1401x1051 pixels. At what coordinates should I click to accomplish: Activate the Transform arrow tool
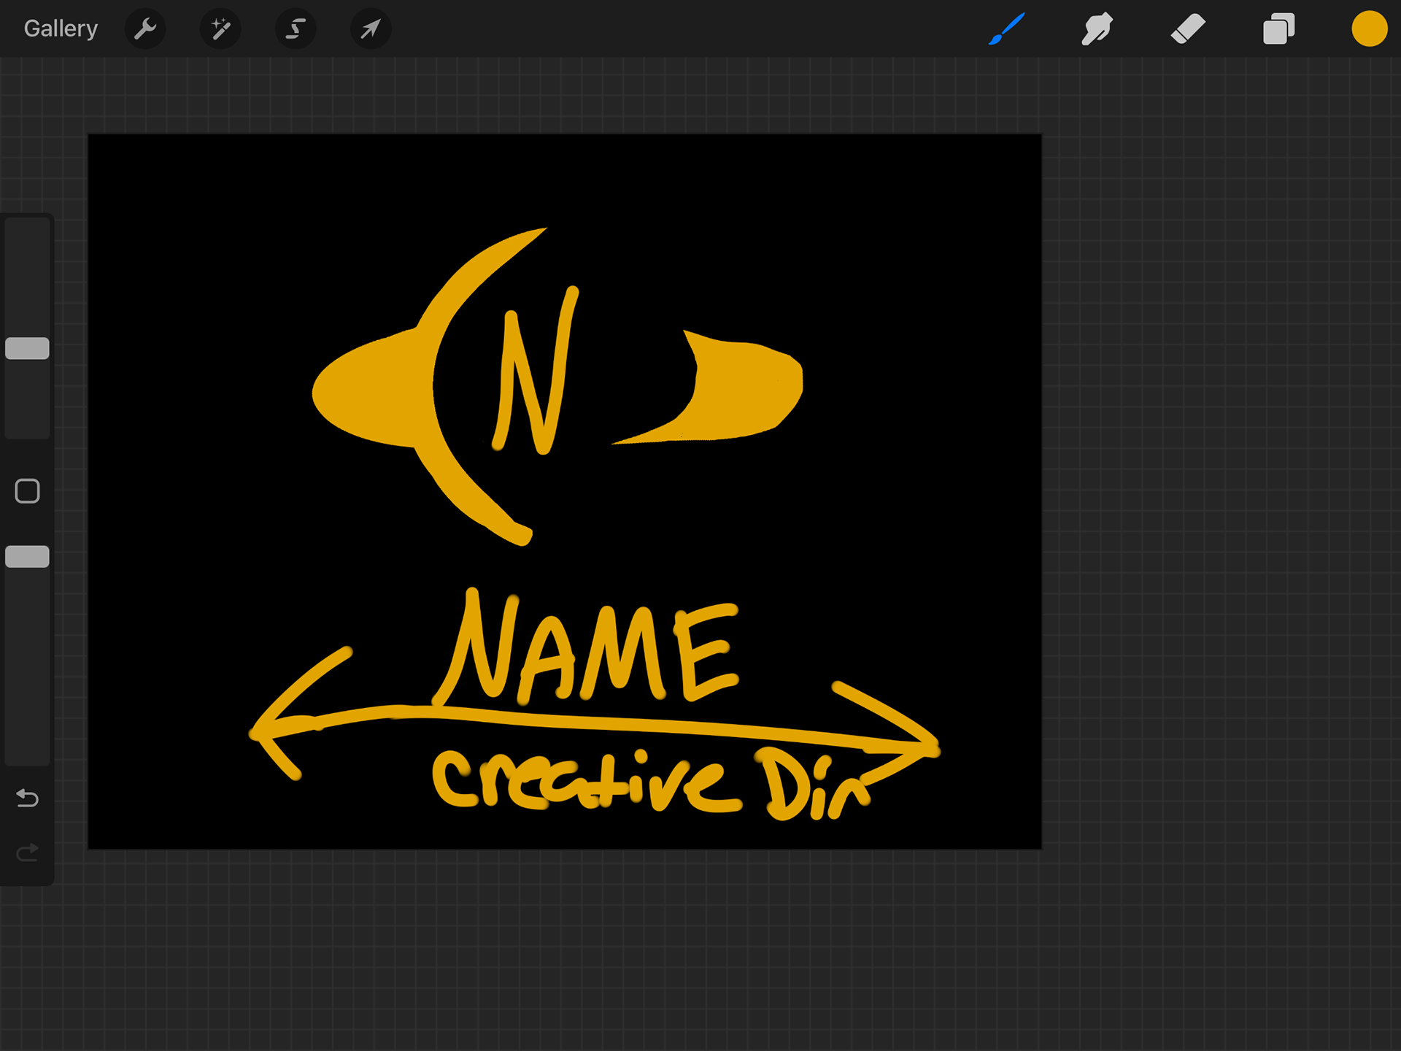point(371,29)
